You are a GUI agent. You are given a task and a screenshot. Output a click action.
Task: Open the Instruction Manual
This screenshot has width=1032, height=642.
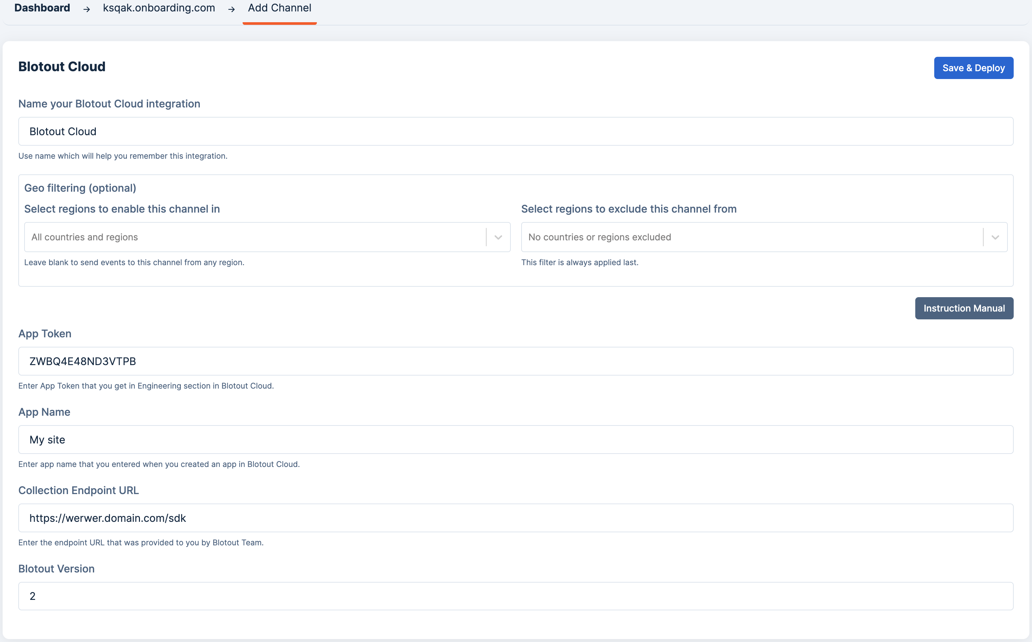tap(964, 308)
